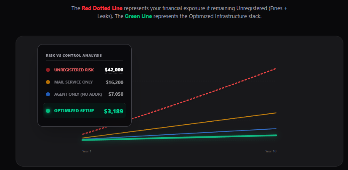Click the blue Agent Only legend dot
348x170 pixels.
tap(48, 94)
